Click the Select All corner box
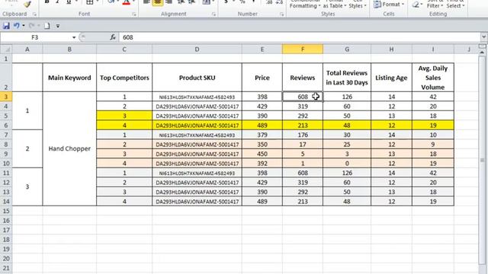This screenshot has height=274, width=488. (x=6, y=49)
